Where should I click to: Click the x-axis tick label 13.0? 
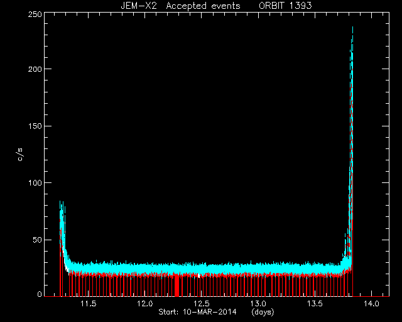click(258, 304)
